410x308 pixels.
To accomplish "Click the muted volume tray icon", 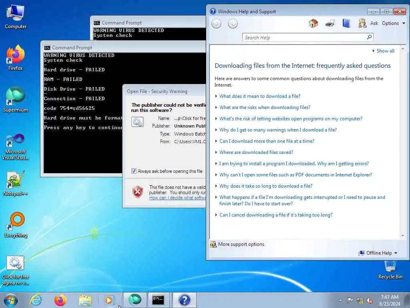I will tap(370, 301).
